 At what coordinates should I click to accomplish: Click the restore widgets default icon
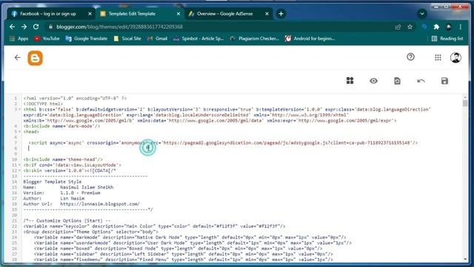coord(397,81)
